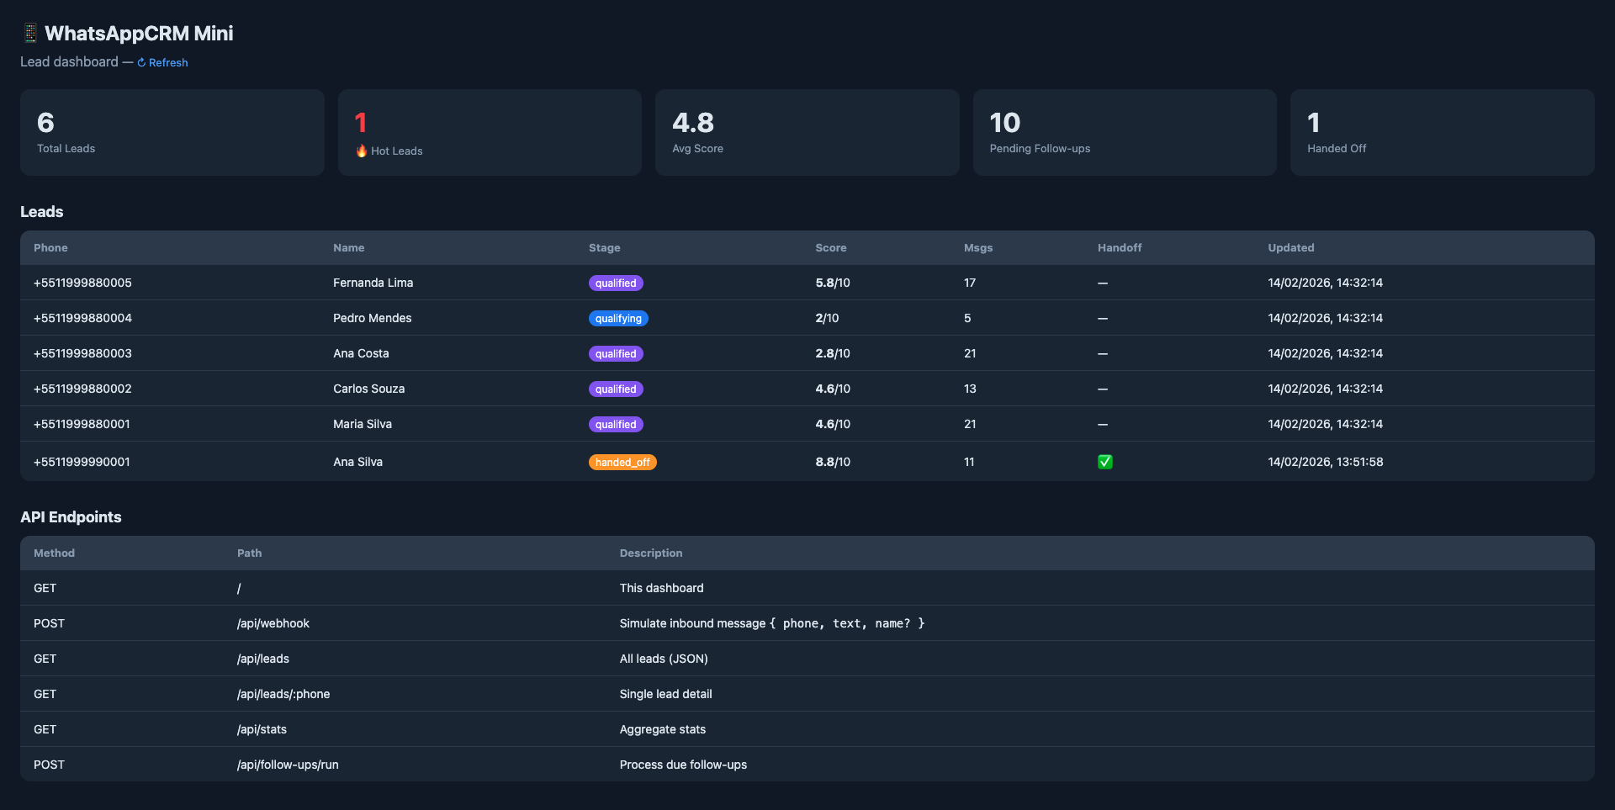Open the Leads section heading
The width and height of the screenshot is (1615, 810).
(42, 212)
